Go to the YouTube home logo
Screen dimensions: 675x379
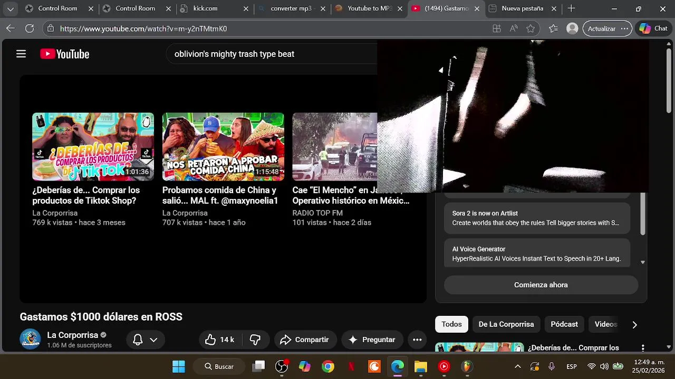[x=64, y=54]
